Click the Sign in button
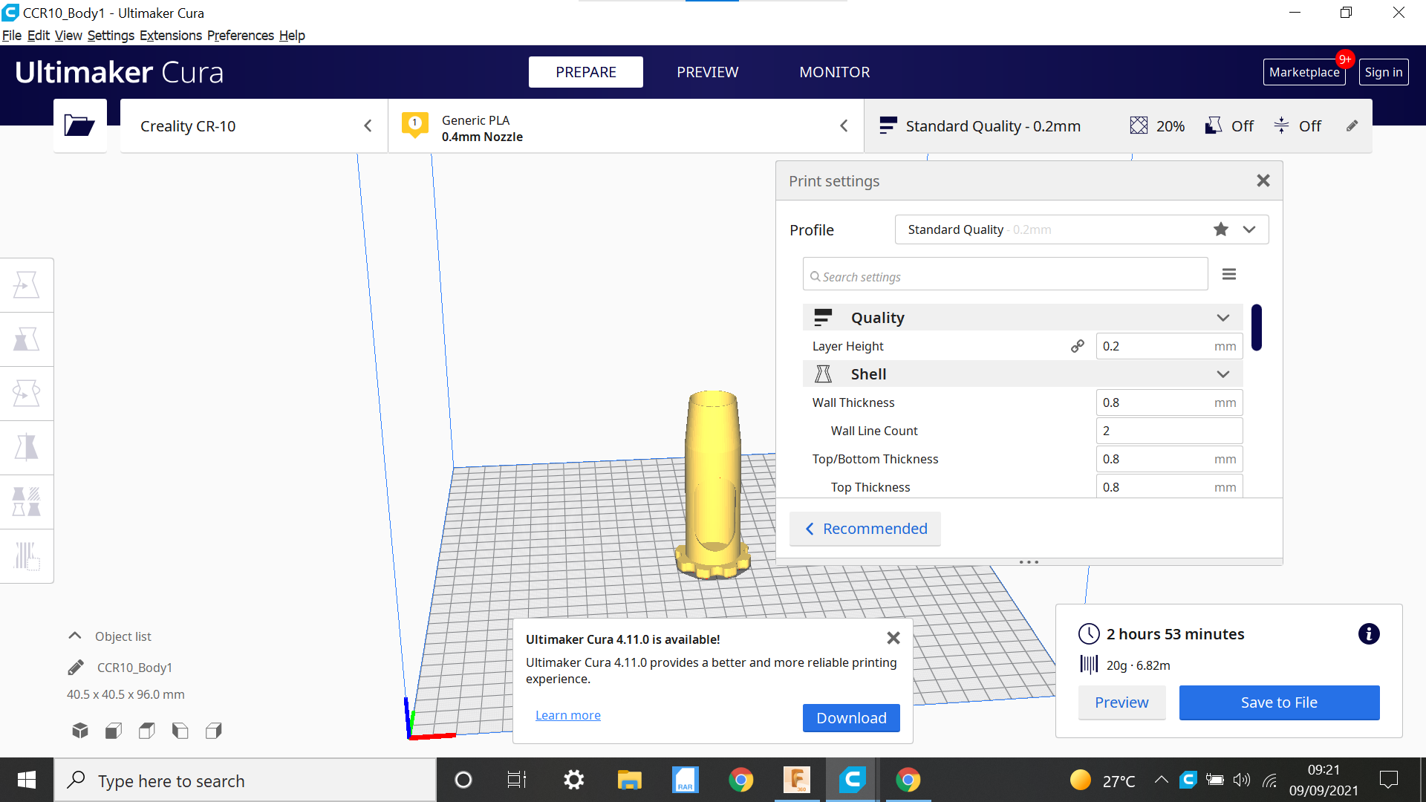The image size is (1426, 802). (x=1384, y=72)
